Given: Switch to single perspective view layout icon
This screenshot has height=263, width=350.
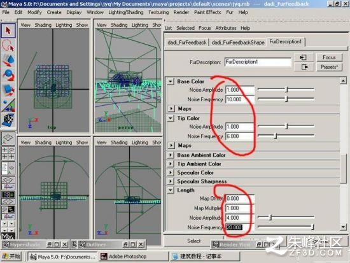Looking at the screenshot, I should click(x=8, y=139).
